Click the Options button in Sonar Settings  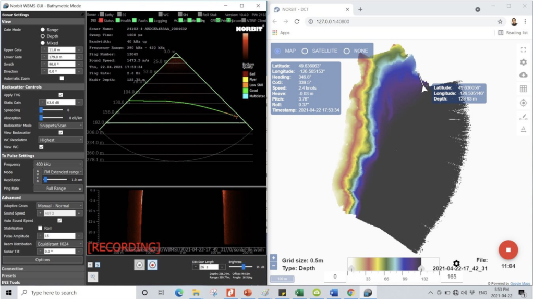click(x=43, y=260)
